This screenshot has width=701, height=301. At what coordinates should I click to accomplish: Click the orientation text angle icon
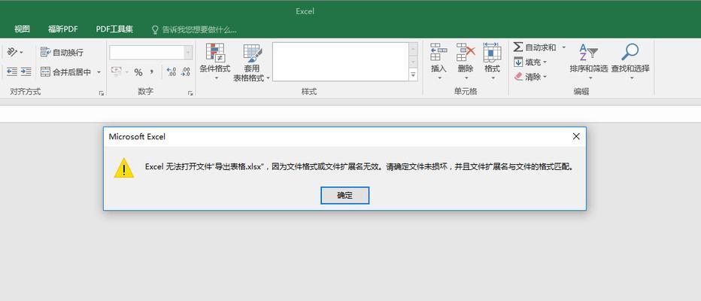(x=12, y=53)
